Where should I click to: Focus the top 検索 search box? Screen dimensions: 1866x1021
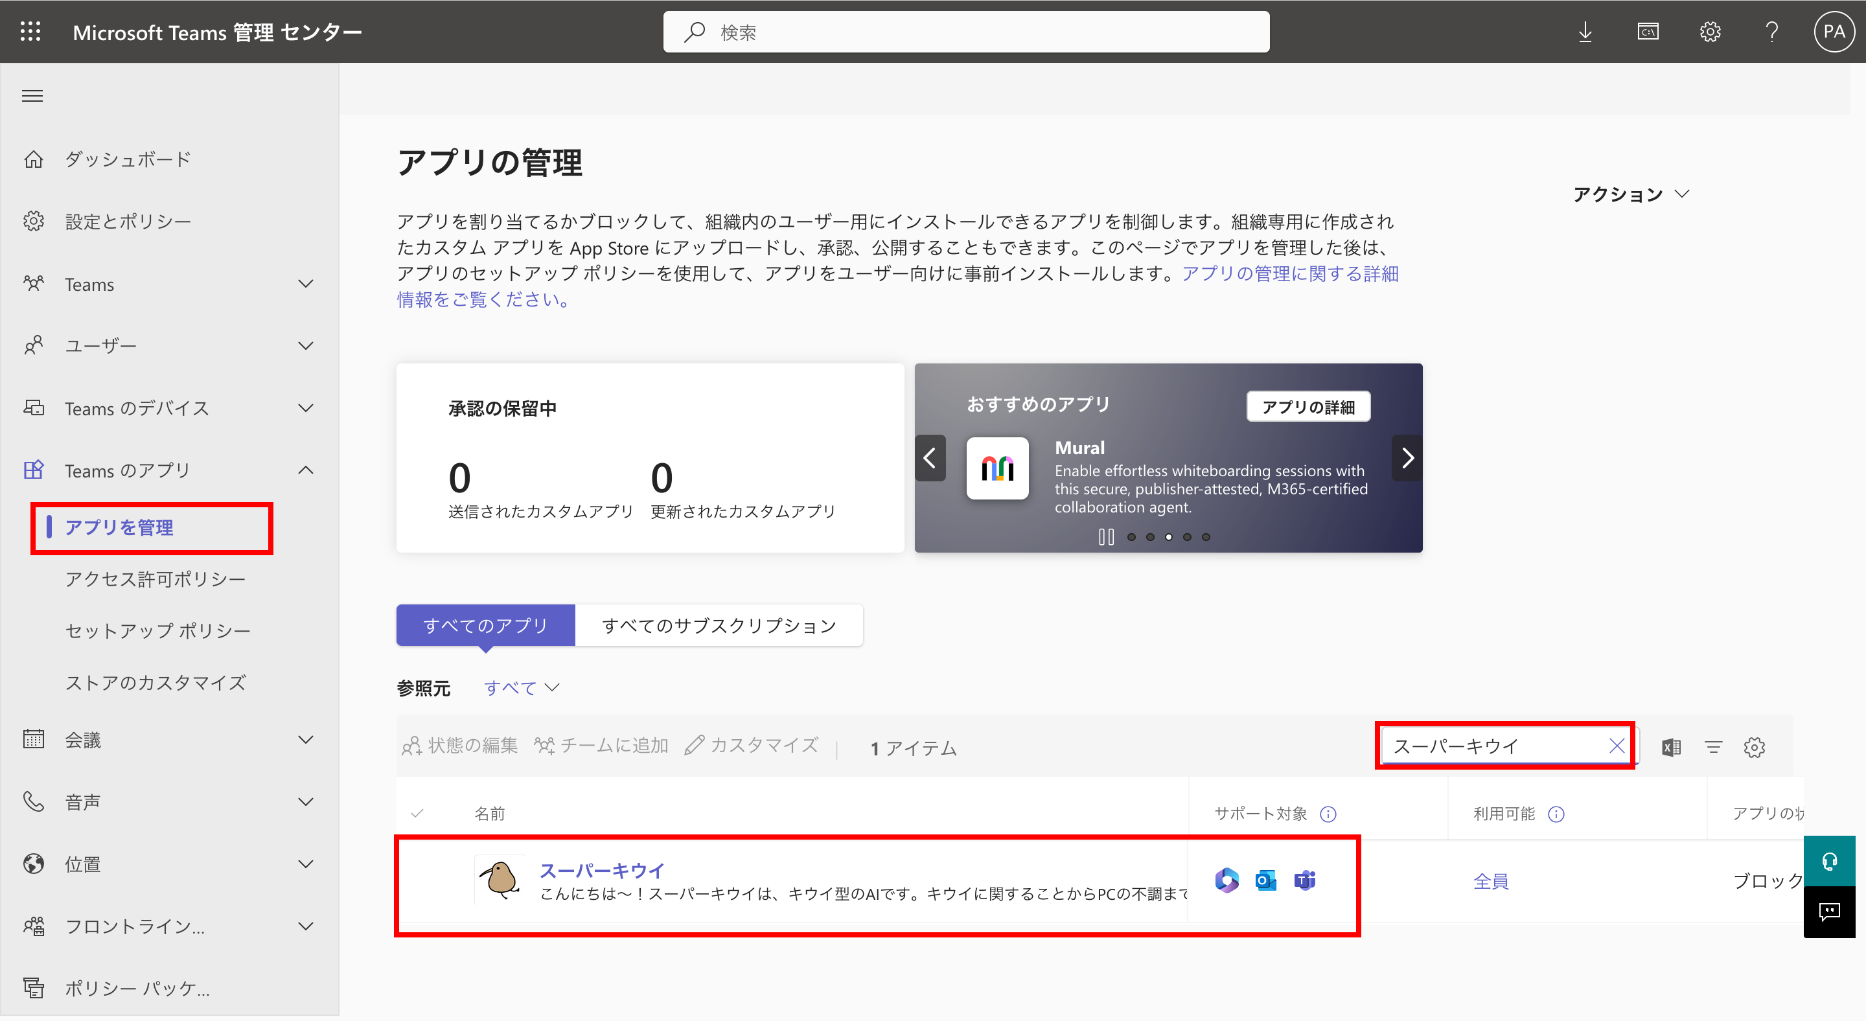pyautogui.click(x=966, y=32)
